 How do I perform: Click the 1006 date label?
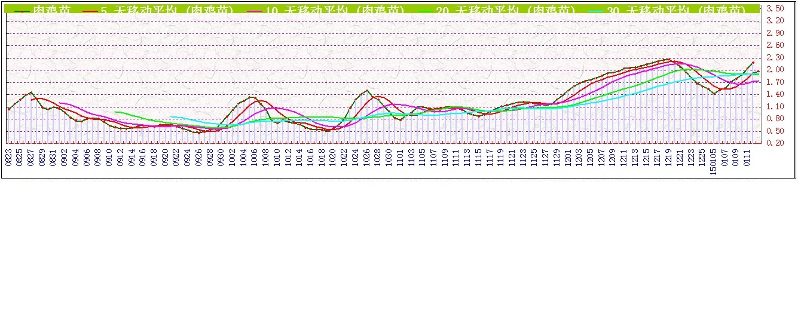pos(255,157)
